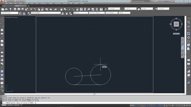Image resolution: width=191 pixels, height=107 pixels.
Task: Switch to the Layout1 tab
Action: coord(10,105)
